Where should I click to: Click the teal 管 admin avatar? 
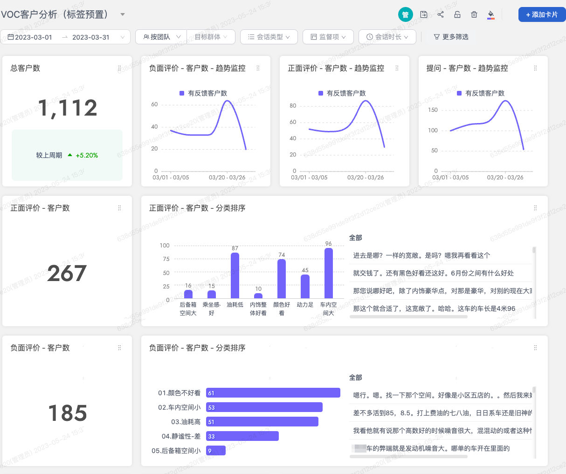click(406, 14)
